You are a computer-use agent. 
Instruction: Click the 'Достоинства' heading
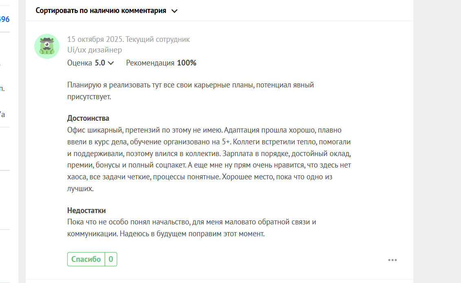pos(88,118)
